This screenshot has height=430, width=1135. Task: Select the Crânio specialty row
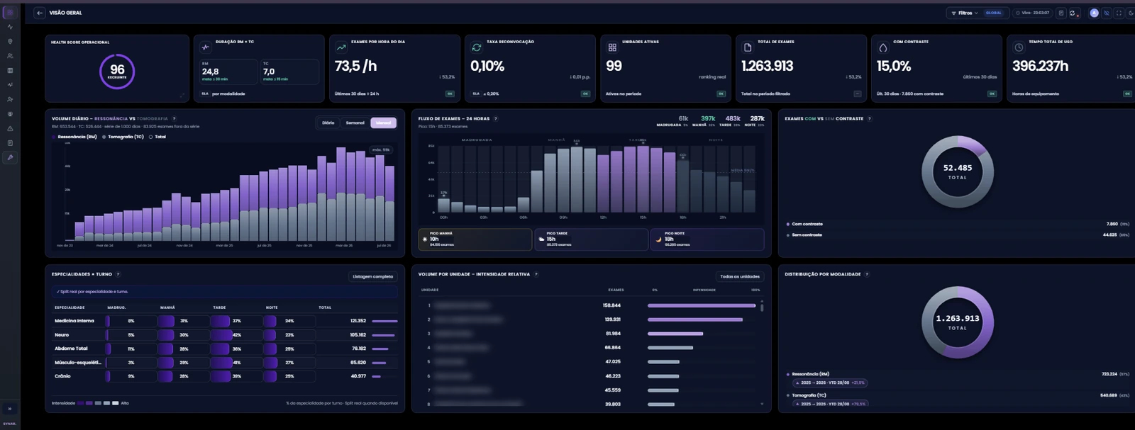click(225, 376)
